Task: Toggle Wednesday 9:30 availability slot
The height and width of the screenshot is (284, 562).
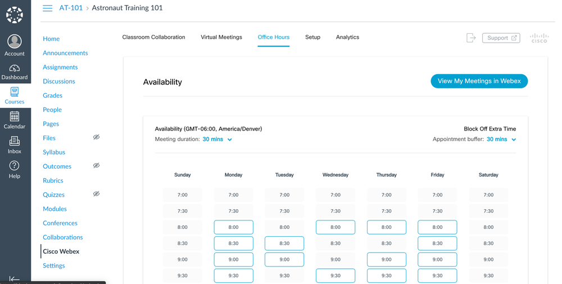Action: click(336, 276)
